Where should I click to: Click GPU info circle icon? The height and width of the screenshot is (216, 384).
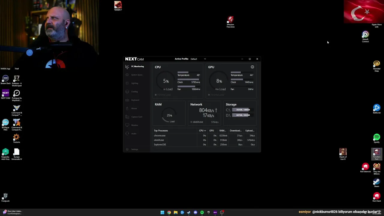point(252,67)
